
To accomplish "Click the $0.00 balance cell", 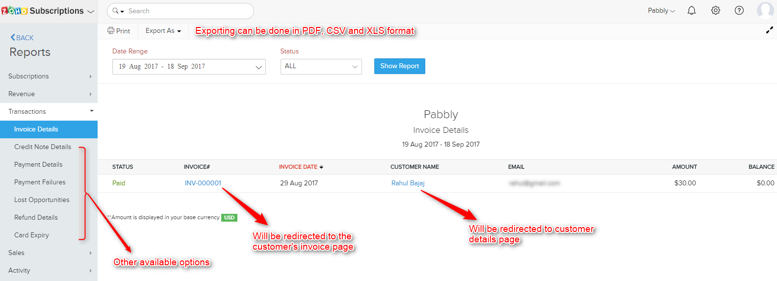I will click(x=766, y=183).
